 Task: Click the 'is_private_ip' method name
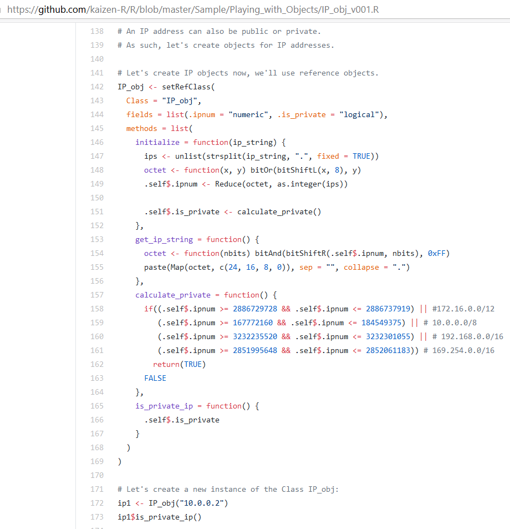click(164, 406)
